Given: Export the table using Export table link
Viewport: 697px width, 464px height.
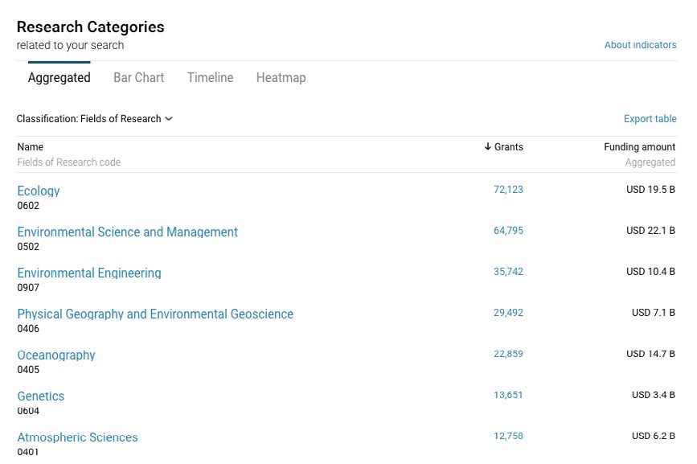Looking at the screenshot, I should tap(650, 119).
